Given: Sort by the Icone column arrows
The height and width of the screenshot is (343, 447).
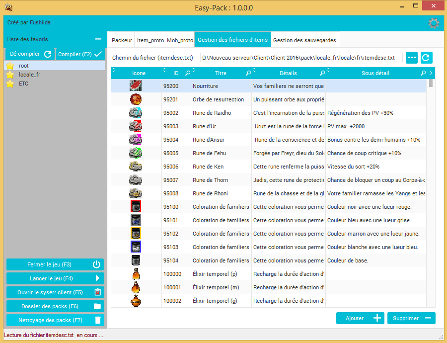Looking at the screenshot, I should [x=114, y=70].
